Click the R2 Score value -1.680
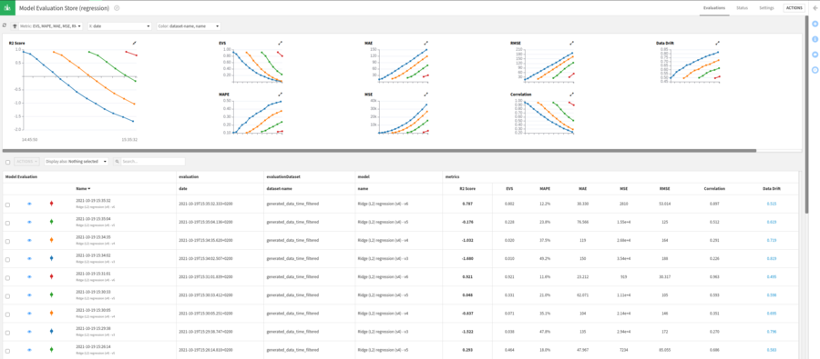Viewport: 820px width, 359px height. pyautogui.click(x=468, y=258)
